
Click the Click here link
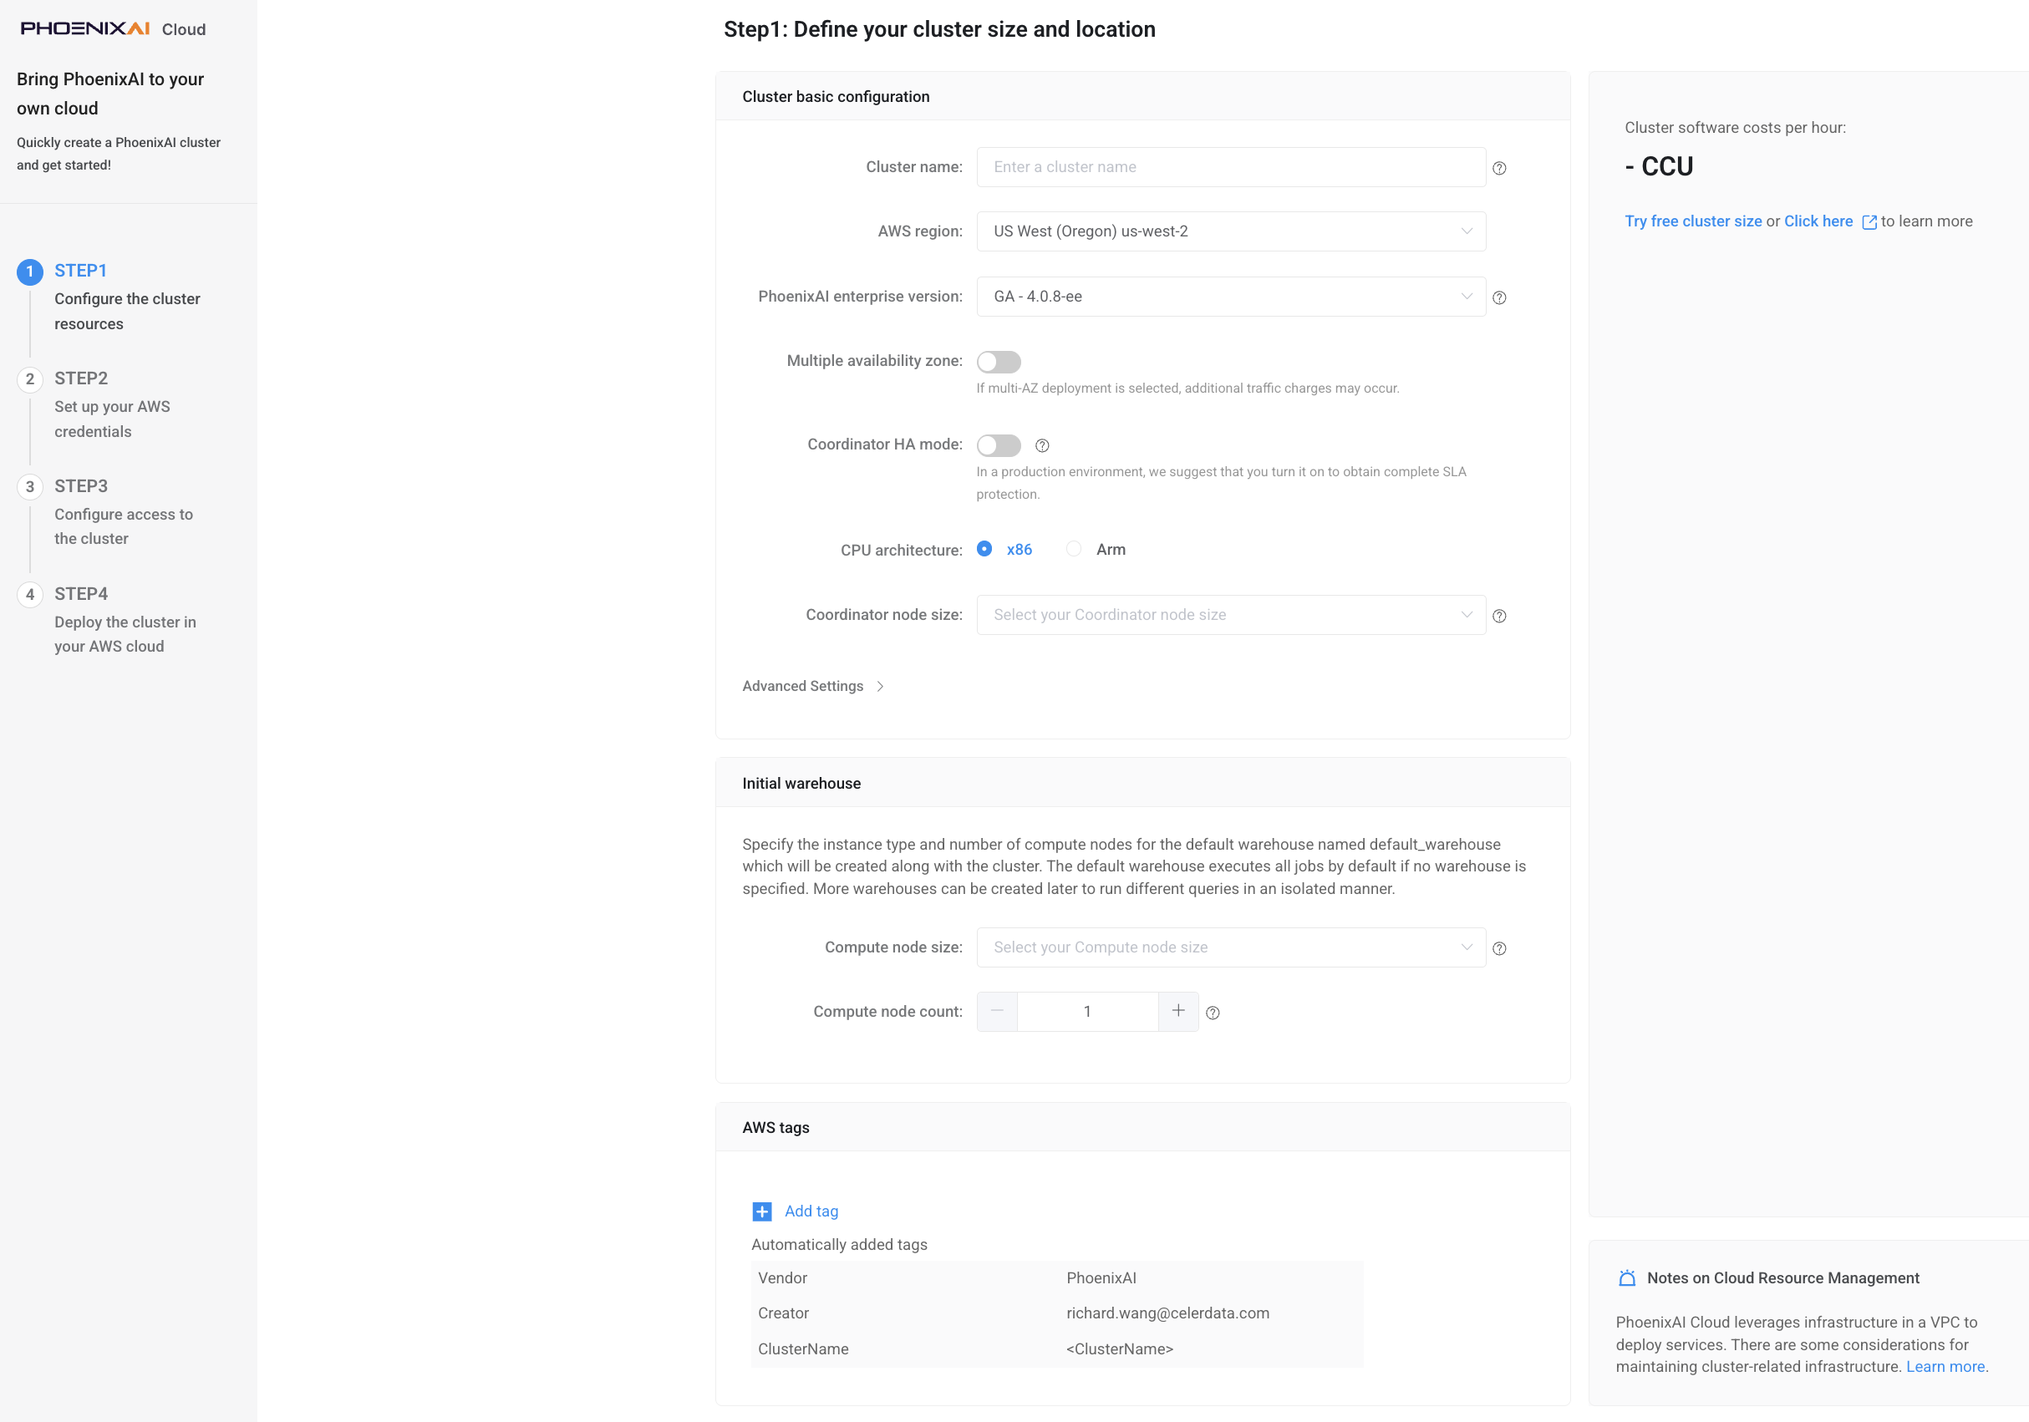coord(1818,221)
